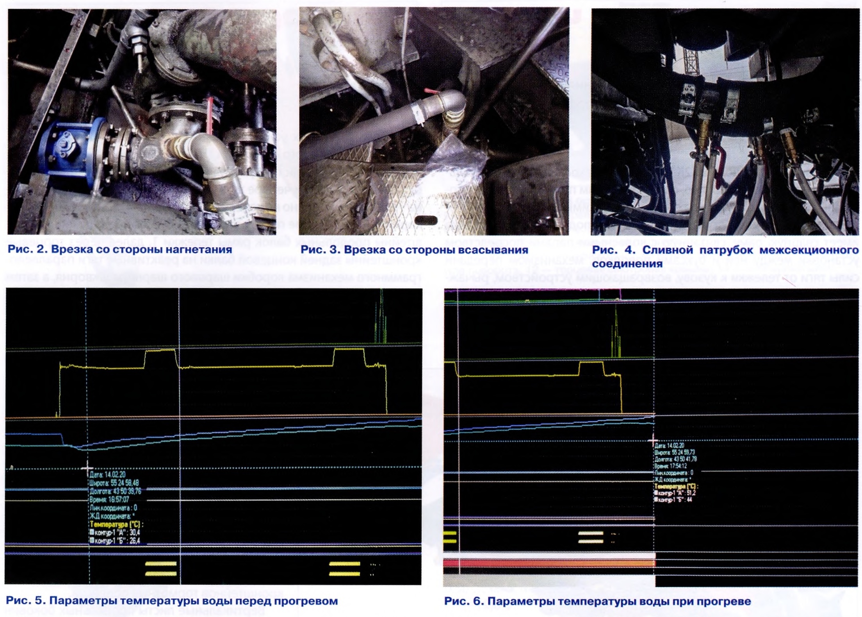Click the red clip in the Рис. 3 photo
862x617 pixels.
tap(431, 91)
